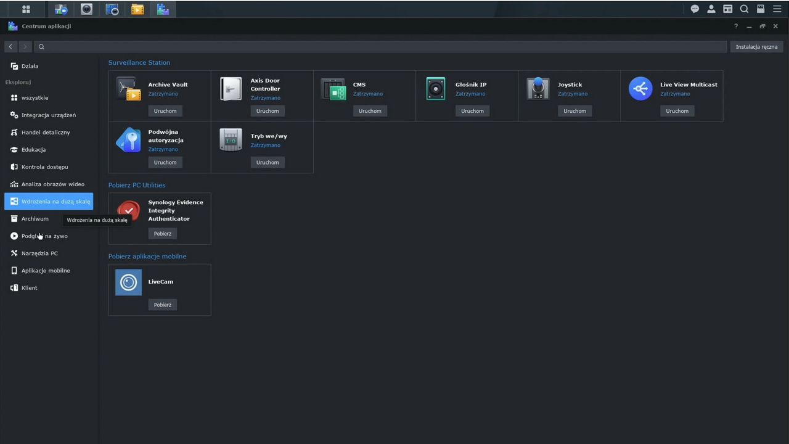The image size is (789, 444).
Task: Open the recording app taskbar icon
Action: (x=112, y=9)
